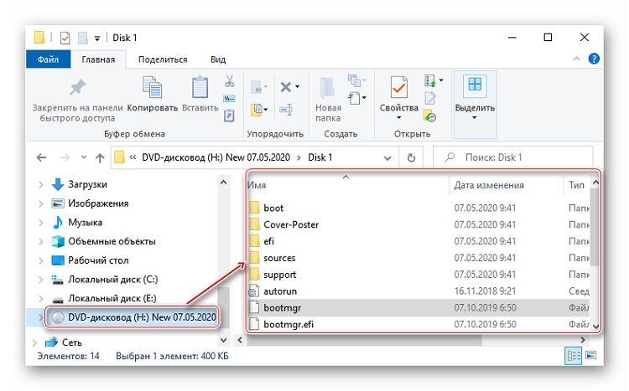This screenshot has height=391, width=629.
Task: Open Properties with the checkmark icon
Action: click(x=398, y=87)
